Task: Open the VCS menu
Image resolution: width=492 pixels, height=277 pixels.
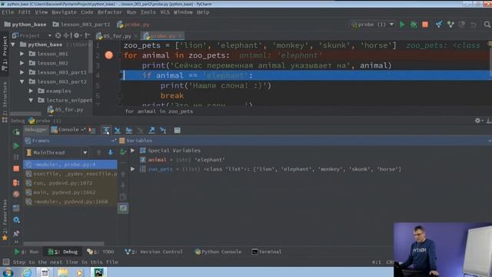Action: (165, 12)
